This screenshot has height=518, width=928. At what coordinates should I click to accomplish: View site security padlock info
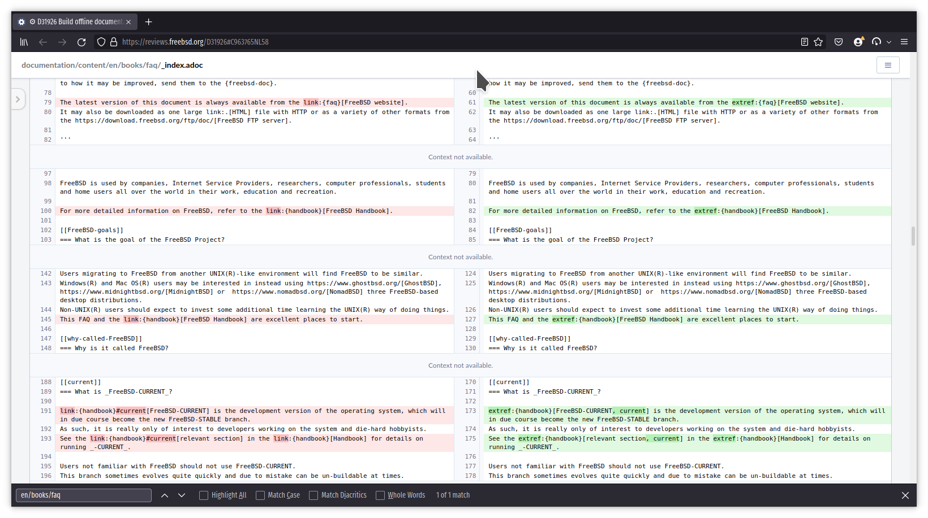(114, 42)
